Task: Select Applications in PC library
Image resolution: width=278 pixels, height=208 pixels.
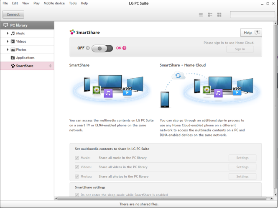Action: [27, 58]
